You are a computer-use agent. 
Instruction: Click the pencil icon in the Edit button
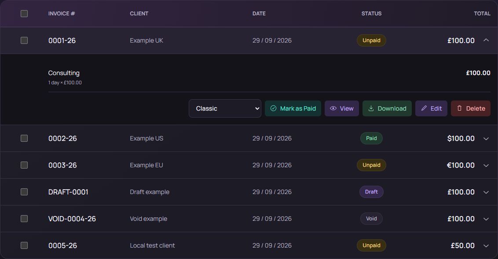[x=424, y=108]
